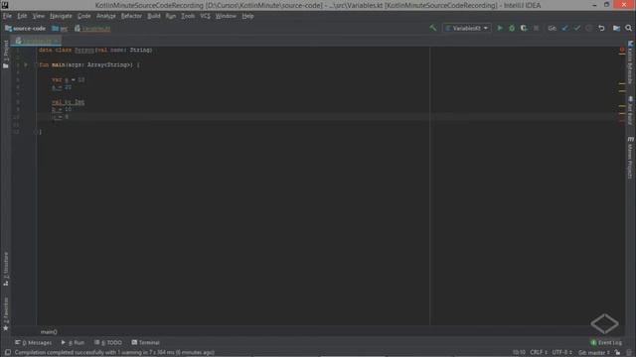This screenshot has width=636, height=357.
Task: Collapse the main function fold marker
Action: click(x=37, y=64)
